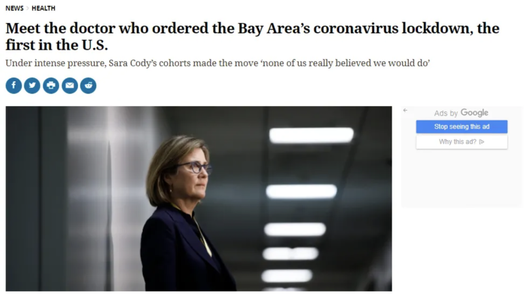Click 'first in the U.S.' headline line
This screenshot has width=524, height=300.
tap(58, 47)
